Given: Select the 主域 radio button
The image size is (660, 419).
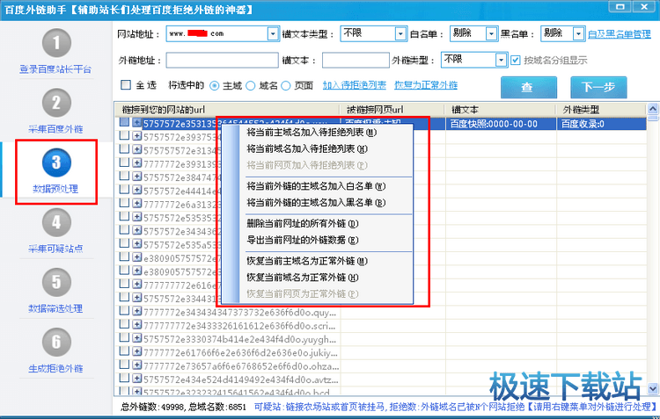Looking at the screenshot, I should [x=214, y=86].
